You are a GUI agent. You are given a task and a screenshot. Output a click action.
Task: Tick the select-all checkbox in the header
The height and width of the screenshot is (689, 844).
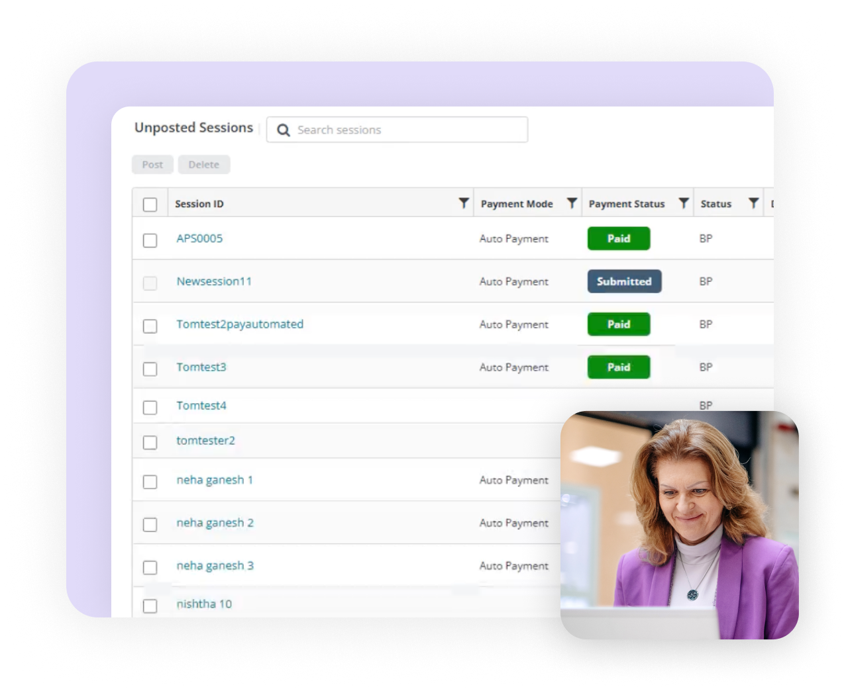[x=150, y=205]
